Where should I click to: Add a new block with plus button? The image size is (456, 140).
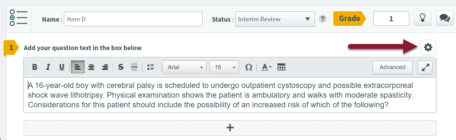point(230,128)
